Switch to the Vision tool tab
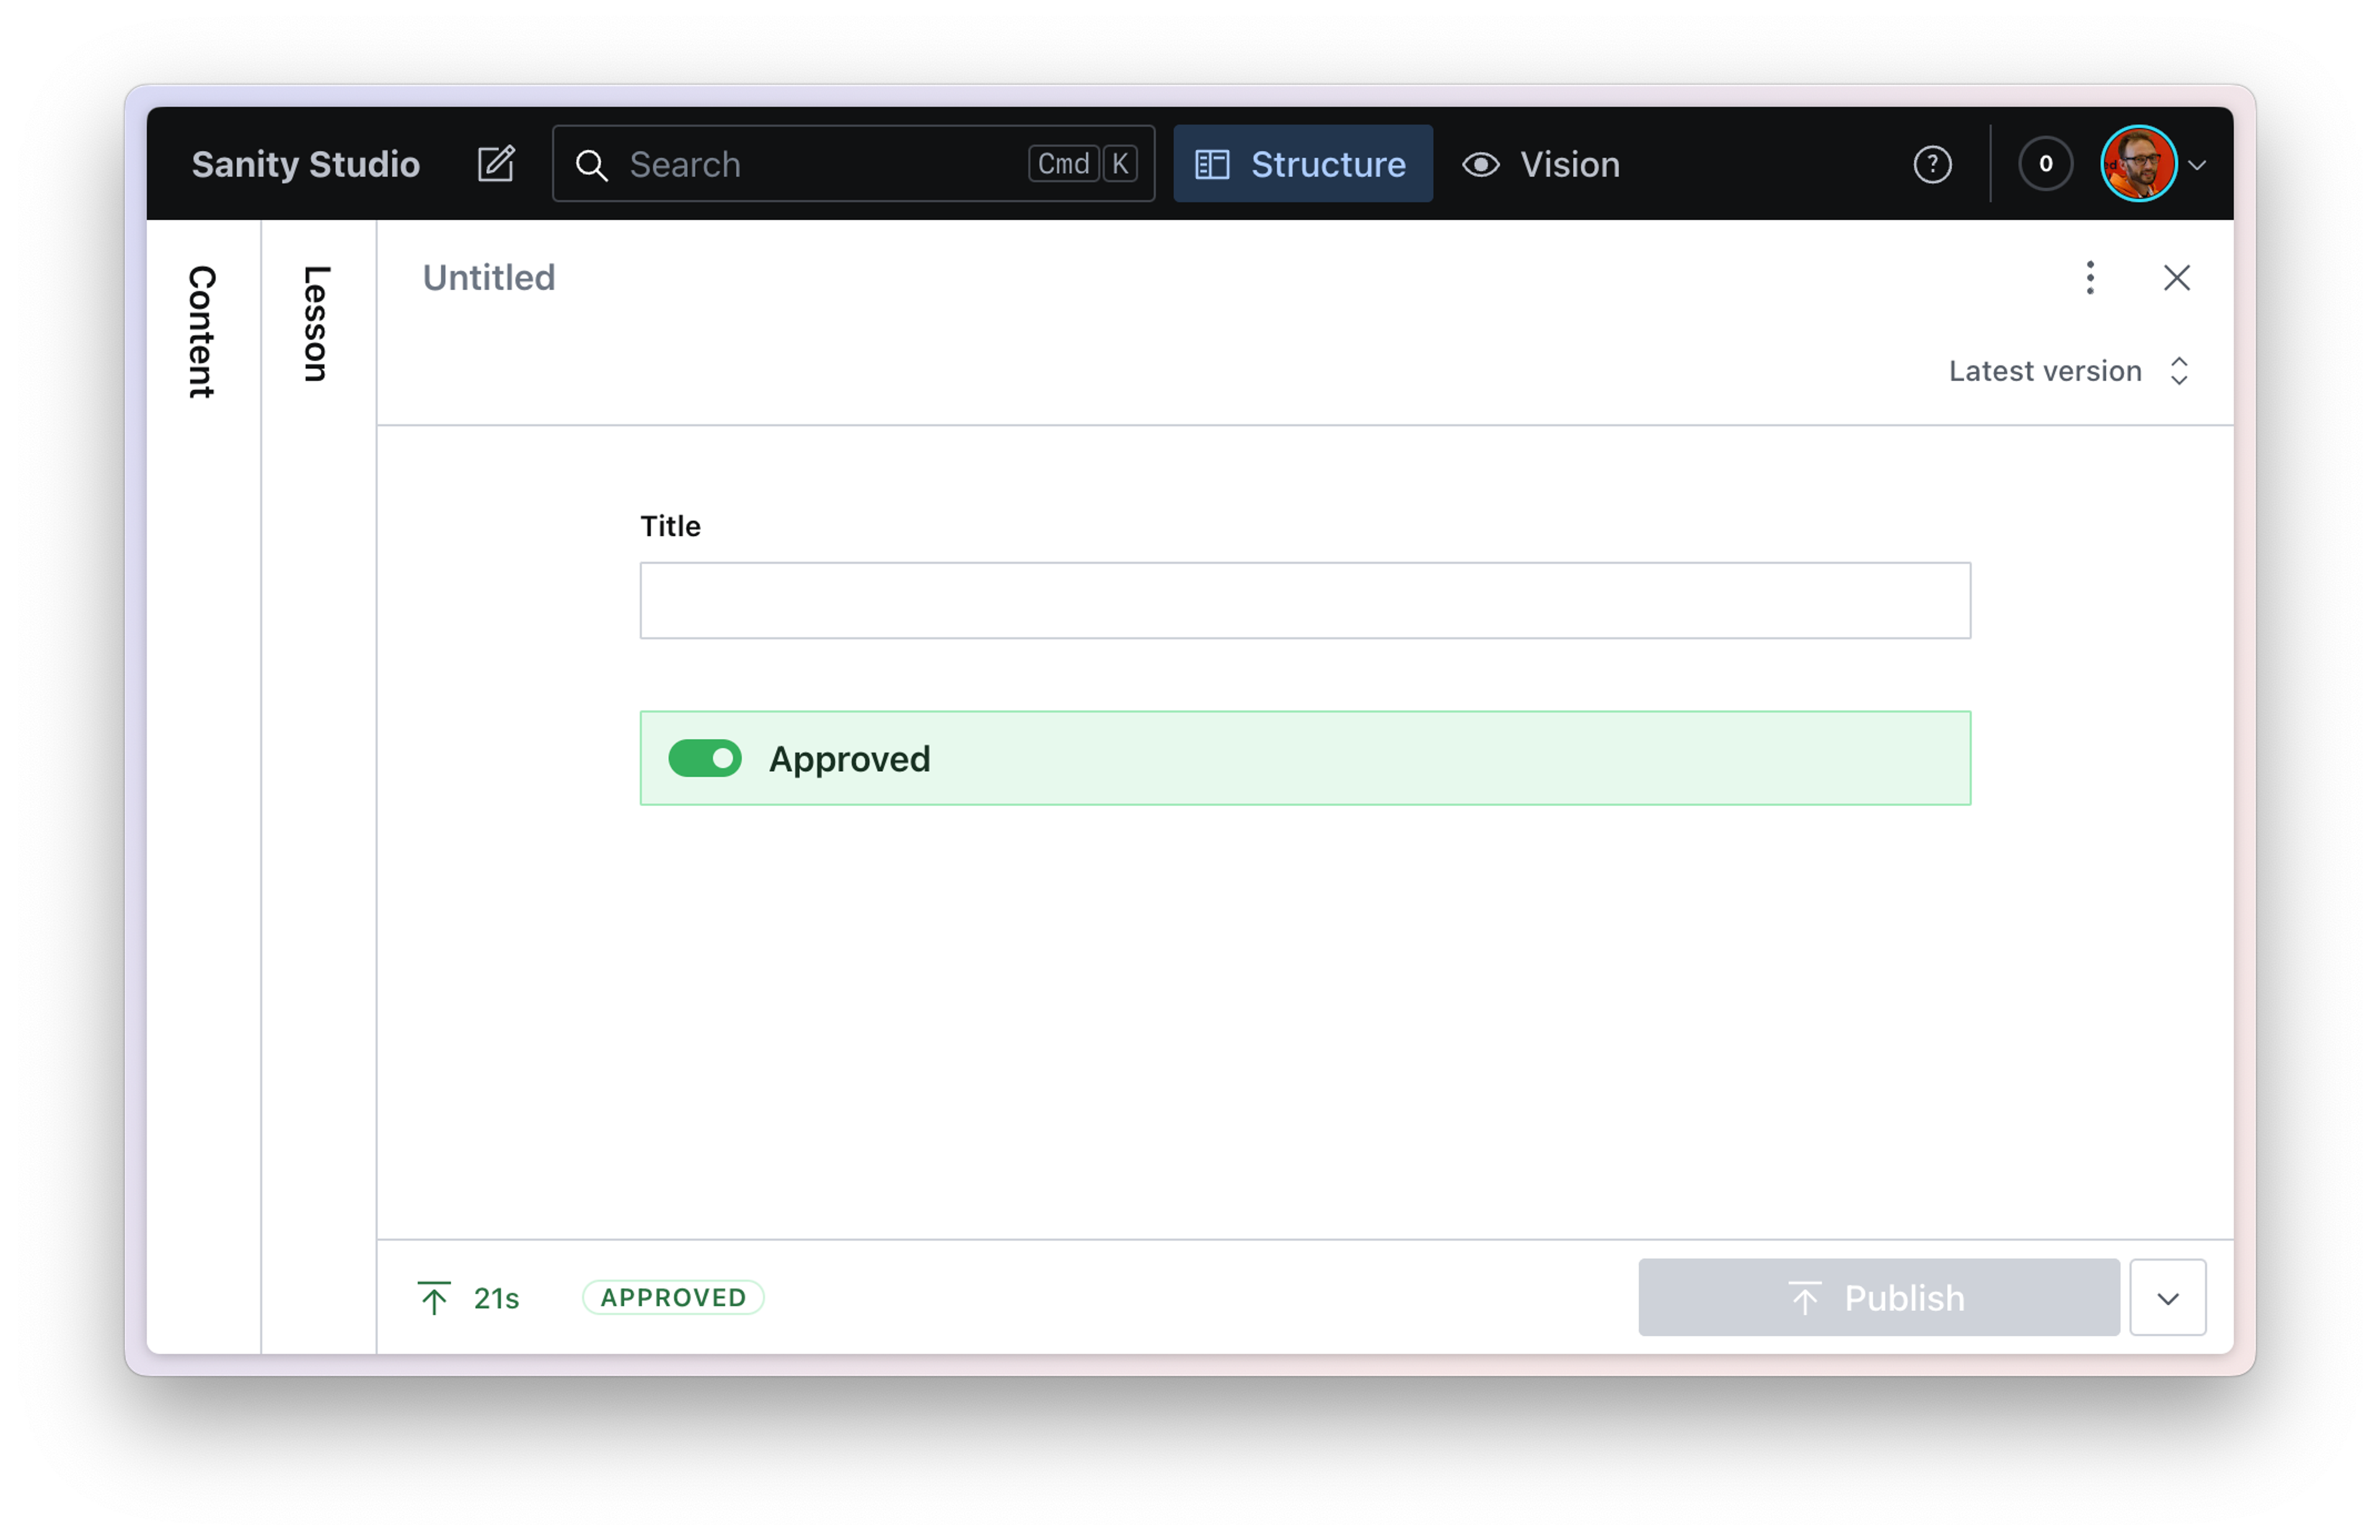Screen dimensions: 2380x1540 click(x=1541, y=164)
